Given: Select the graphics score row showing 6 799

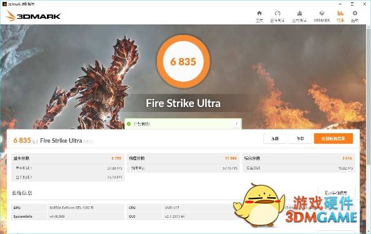Looking at the screenshot, I should (68, 158).
